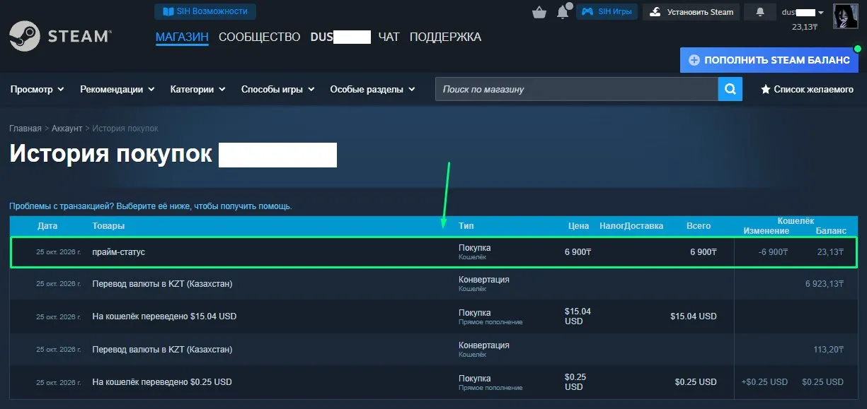The height and width of the screenshot is (409, 867).
Task: Select the 6 923,13₸ conversion row title
Action: coord(162,284)
